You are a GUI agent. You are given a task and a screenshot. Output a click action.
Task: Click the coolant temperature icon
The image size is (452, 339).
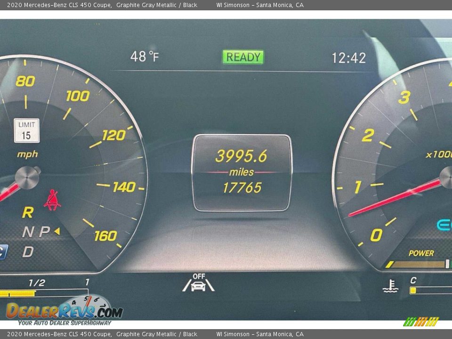click(x=390, y=286)
